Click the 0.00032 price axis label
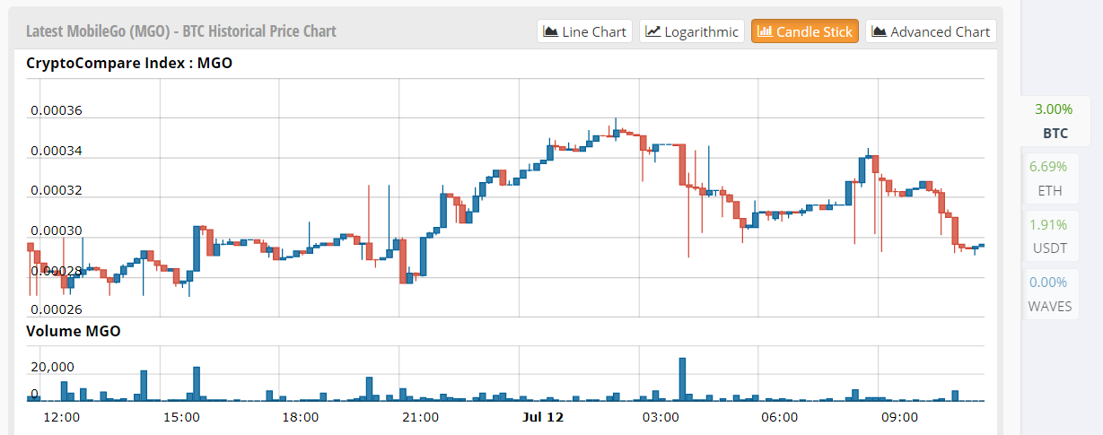 pos(57,191)
